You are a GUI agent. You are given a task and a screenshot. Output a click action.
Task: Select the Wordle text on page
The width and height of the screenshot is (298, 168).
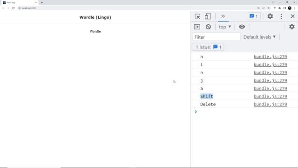pos(95,31)
